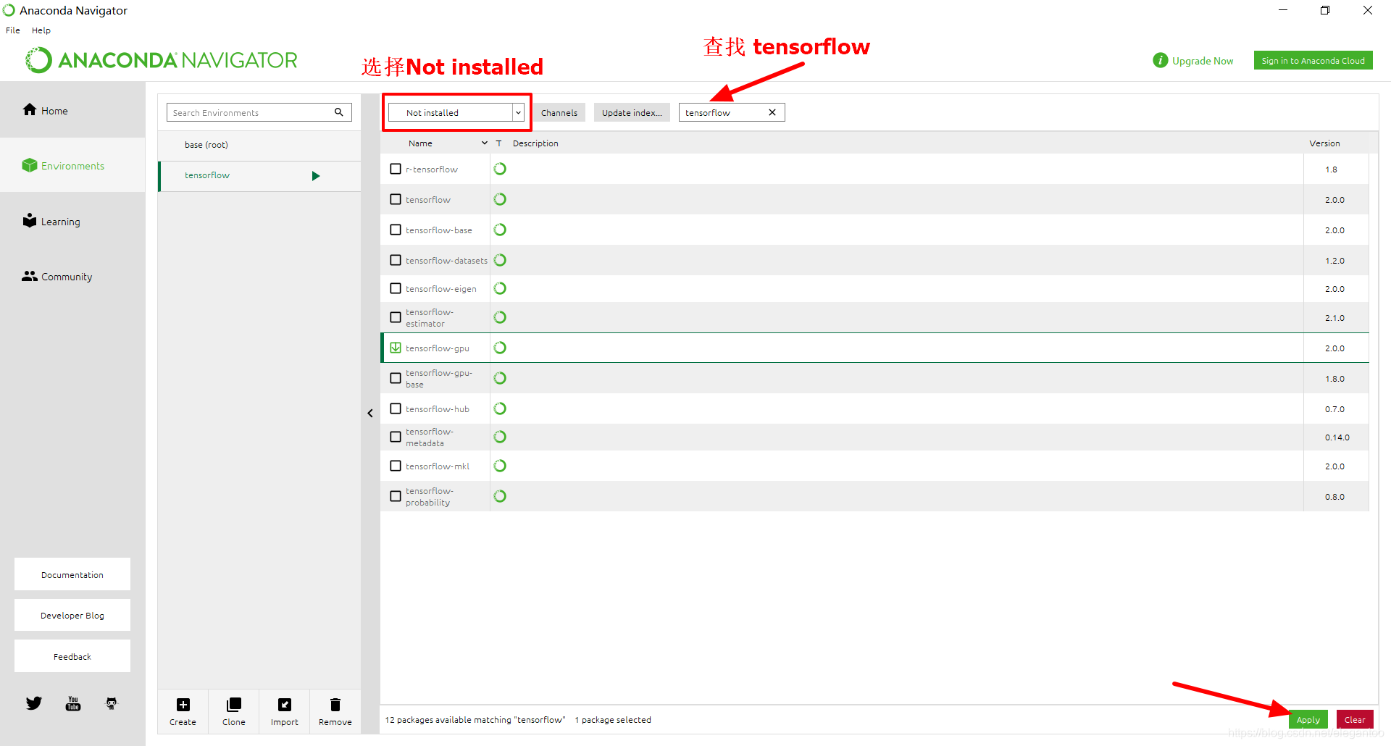
Task: Create a new environment
Action: [183, 711]
